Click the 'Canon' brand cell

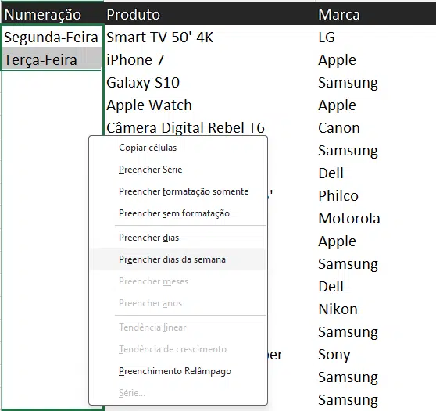point(376,128)
